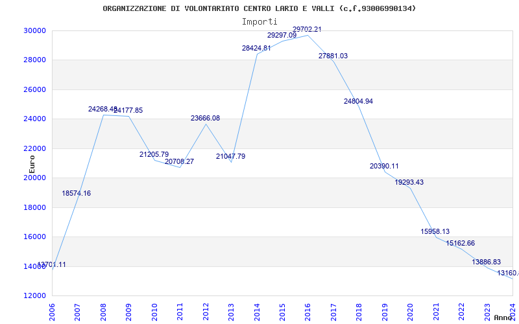This screenshot has width=519, height=324.
Task: Click y-axis tick 18000
Action: pos(34,207)
